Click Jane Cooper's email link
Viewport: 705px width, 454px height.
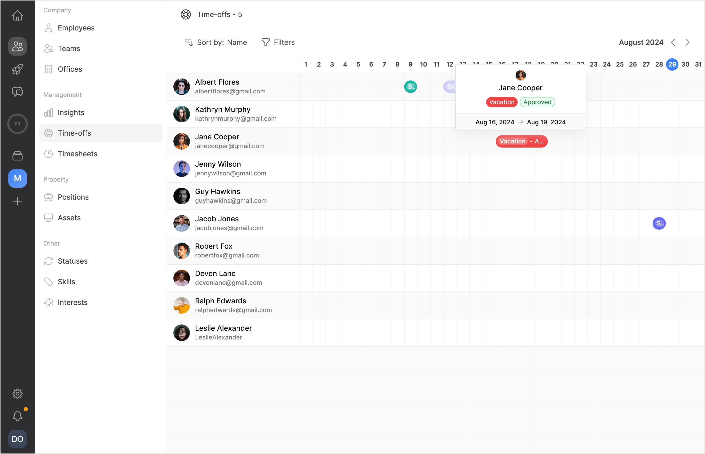(x=229, y=146)
